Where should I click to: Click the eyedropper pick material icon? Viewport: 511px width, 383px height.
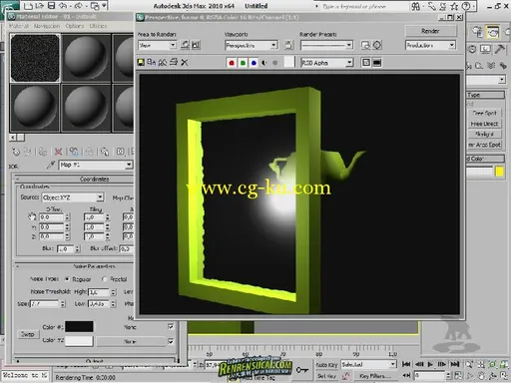(51, 165)
